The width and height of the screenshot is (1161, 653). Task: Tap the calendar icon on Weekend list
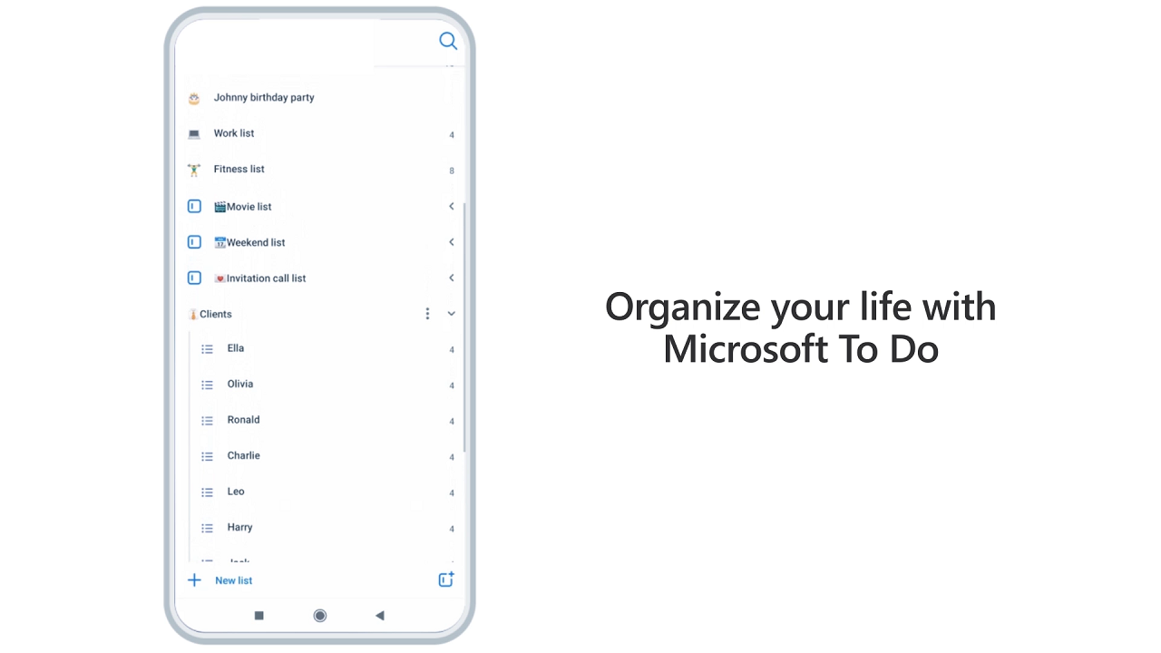pyautogui.click(x=219, y=242)
